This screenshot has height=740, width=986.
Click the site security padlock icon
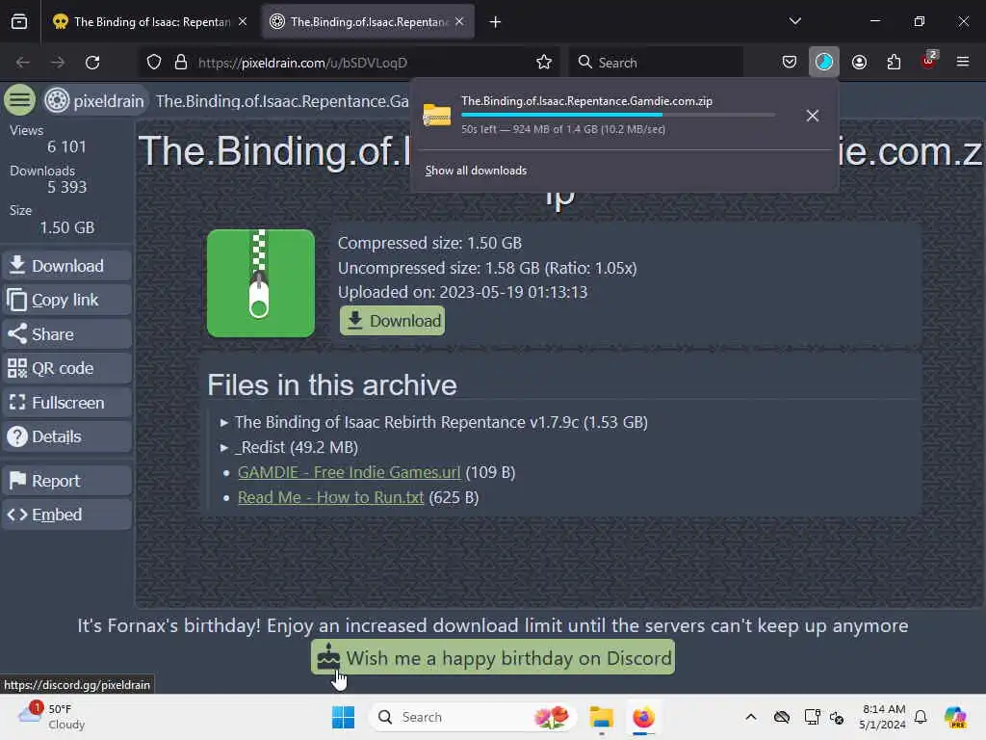(x=181, y=63)
